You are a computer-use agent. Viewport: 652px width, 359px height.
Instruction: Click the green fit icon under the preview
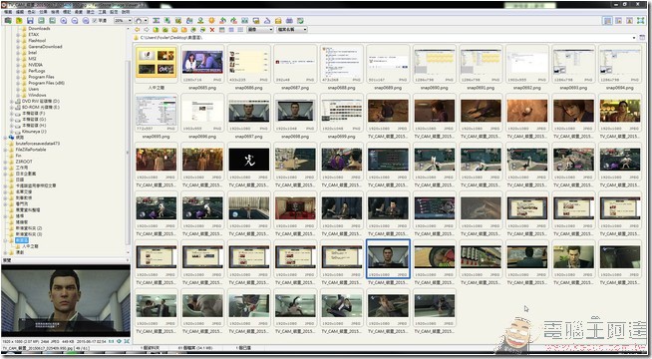coord(120,341)
